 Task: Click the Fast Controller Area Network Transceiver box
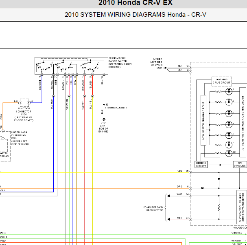pos(241,207)
